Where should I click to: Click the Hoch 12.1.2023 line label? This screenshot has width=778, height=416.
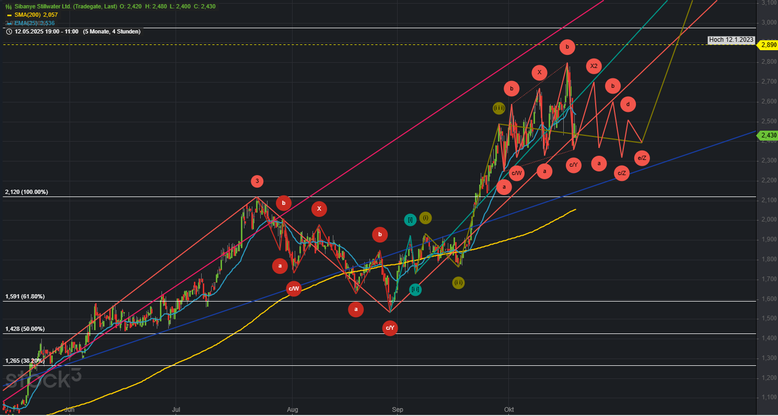pos(731,40)
